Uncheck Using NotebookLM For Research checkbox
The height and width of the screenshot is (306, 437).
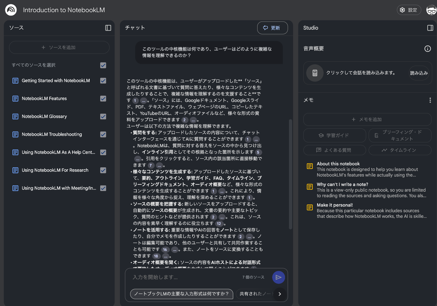pyautogui.click(x=103, y=170)
